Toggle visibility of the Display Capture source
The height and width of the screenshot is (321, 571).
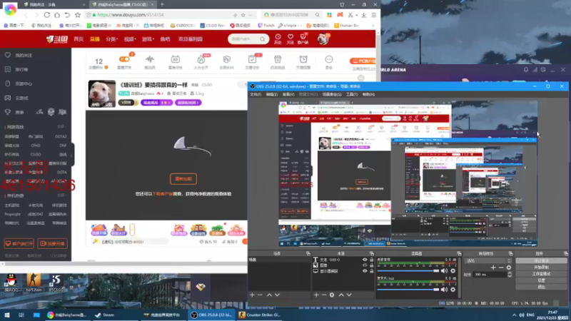click(365, 271)
